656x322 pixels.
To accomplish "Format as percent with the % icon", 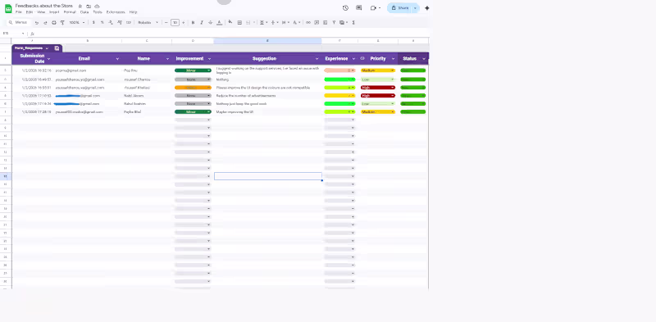I will (x=102, y=23).
